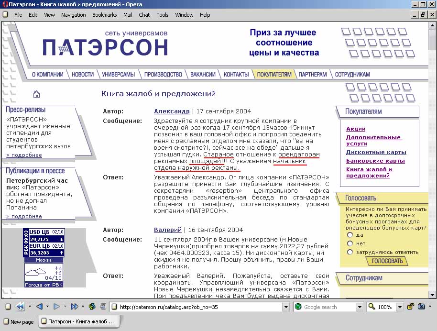437x331 pixels.
Task: Click the Rewind navigation icon
Action: click(20, 307)
